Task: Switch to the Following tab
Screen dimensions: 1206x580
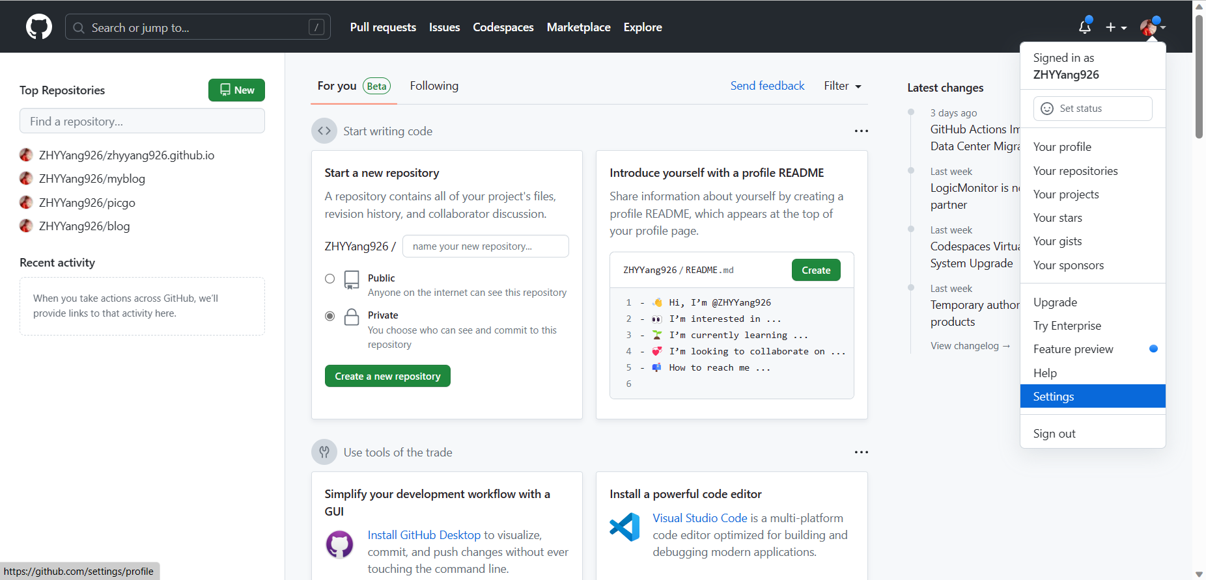Action: coord(434,86)
